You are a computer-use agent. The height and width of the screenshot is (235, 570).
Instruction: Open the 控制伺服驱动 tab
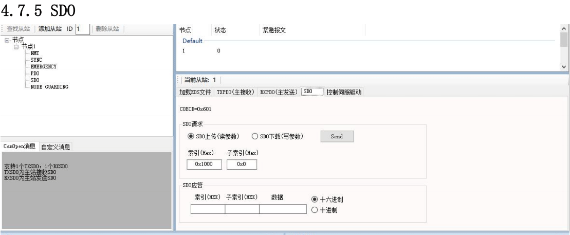(x=346, y=92)
